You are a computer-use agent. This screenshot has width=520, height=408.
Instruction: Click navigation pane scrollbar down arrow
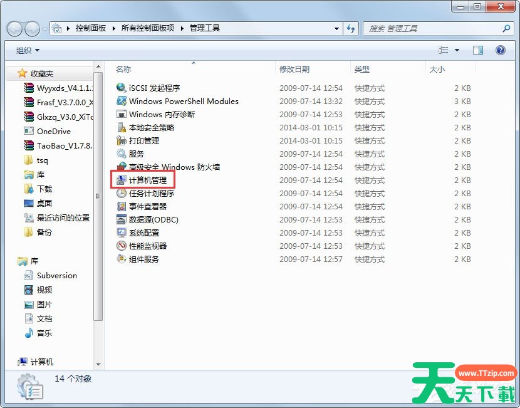coord(98,364)
